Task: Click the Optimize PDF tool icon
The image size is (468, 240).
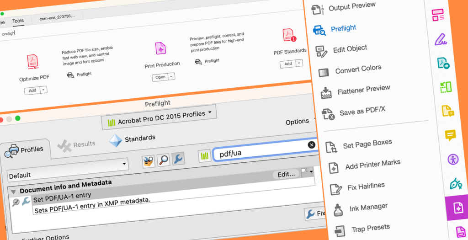Action: pos(33,62)
